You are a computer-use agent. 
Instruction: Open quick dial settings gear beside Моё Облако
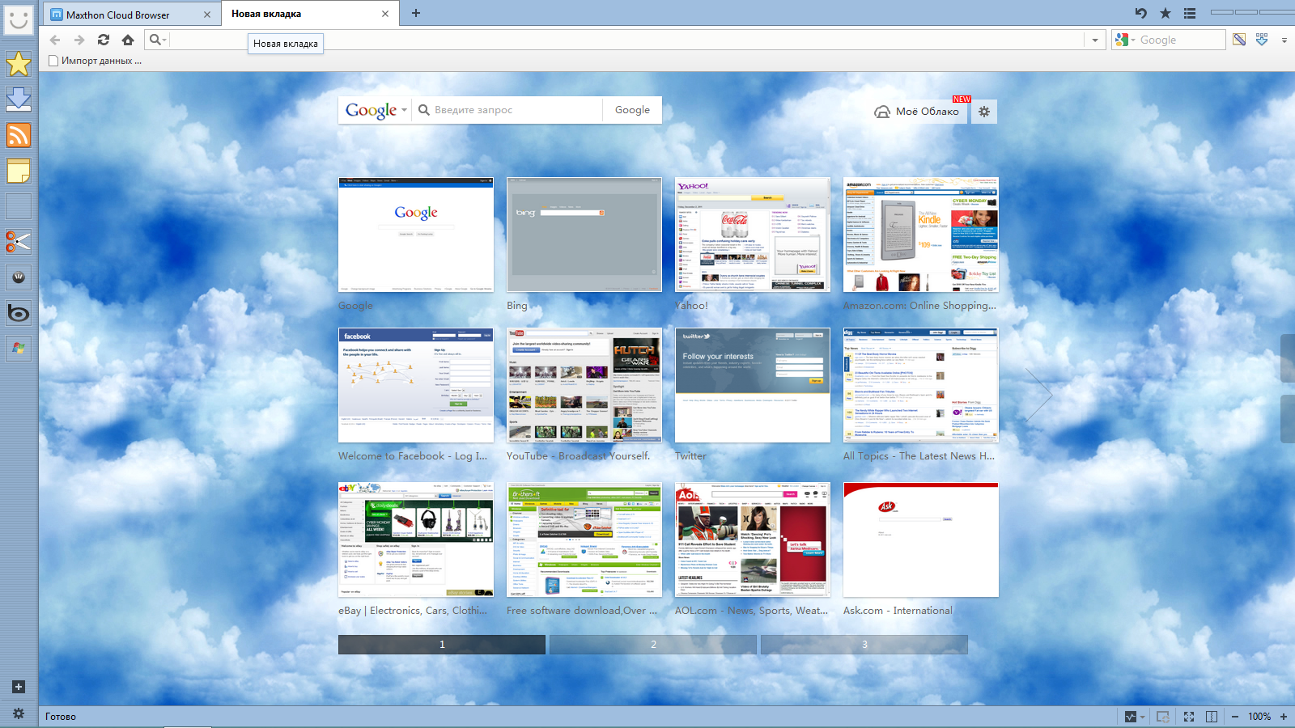(984, 112)
